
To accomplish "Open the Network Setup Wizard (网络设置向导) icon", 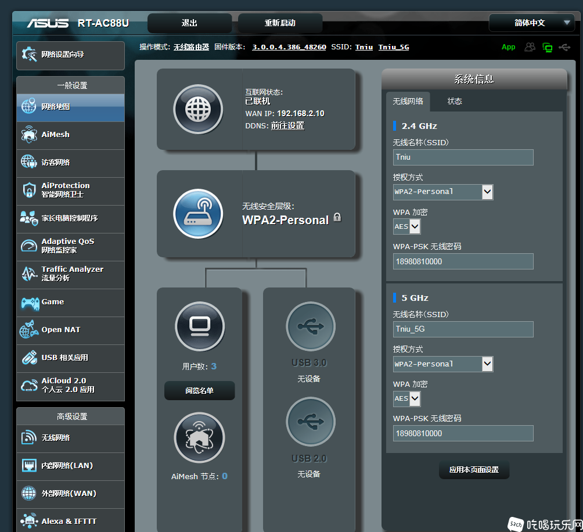I will pos(29,55).
